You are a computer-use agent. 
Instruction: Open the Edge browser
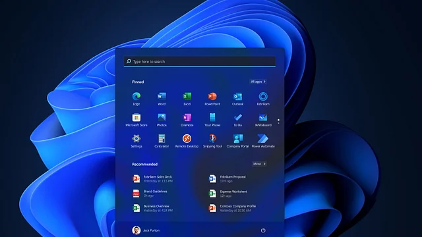pyautogui.click(x=136, y=99)
